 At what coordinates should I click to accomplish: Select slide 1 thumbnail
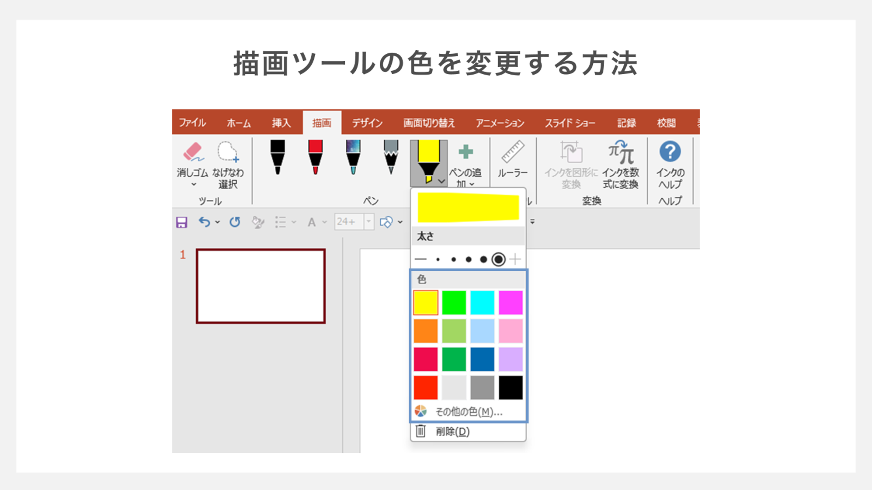pyautogui.click(x=261, y=286)
